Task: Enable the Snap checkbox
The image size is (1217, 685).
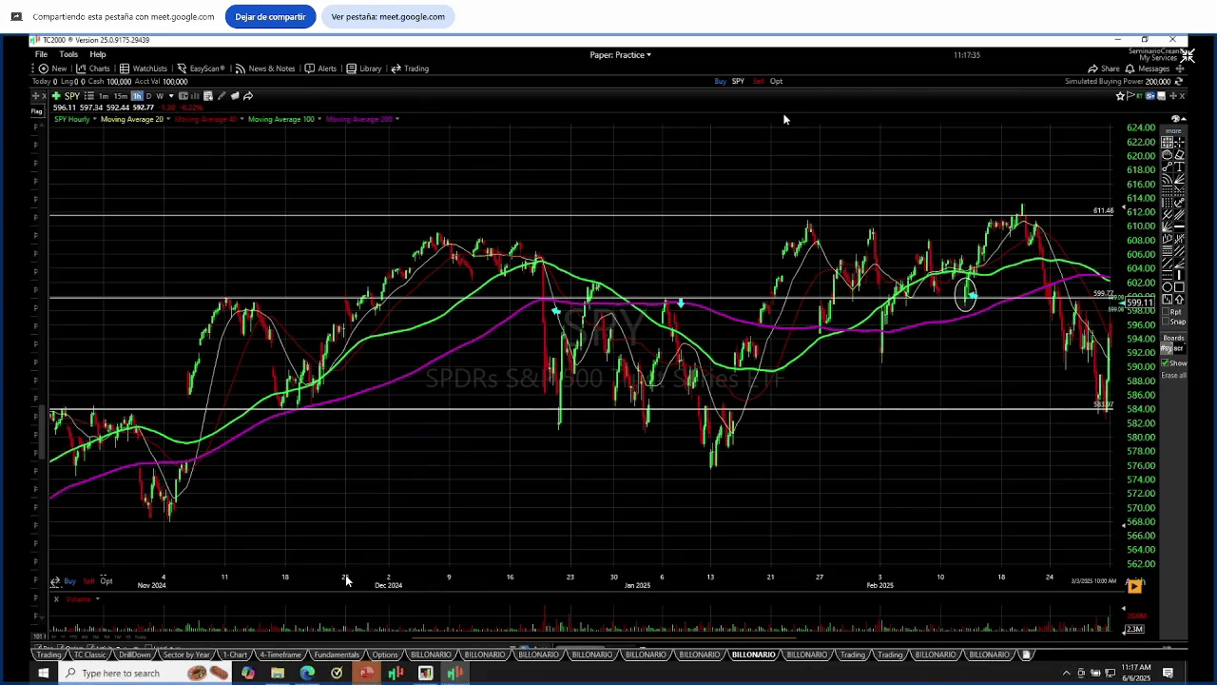Action: click(1167, 322)
